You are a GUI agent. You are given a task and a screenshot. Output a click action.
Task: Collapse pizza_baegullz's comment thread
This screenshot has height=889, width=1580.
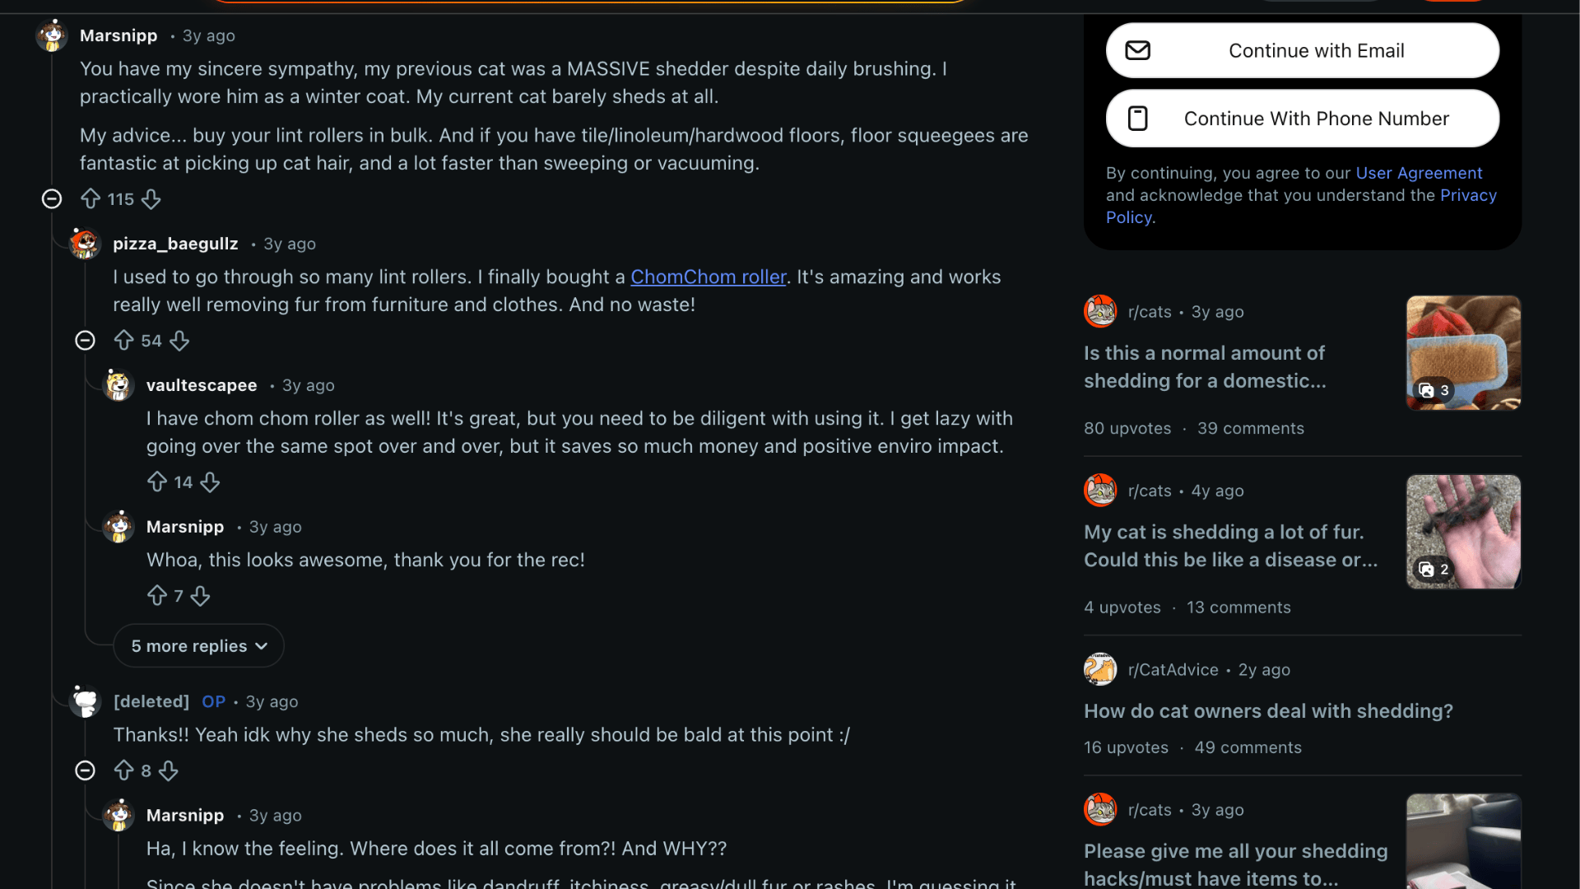pos(85,341)
